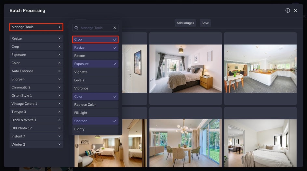Delete the Chromatic 2 effect via its X
The width and height of the screenshot is (307, 171).
[59, 87]
